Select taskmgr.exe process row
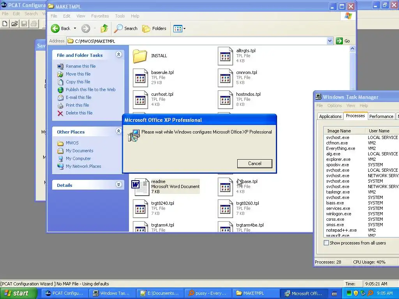The height and width of the screenshot is (299, 399). coord(361,192)
